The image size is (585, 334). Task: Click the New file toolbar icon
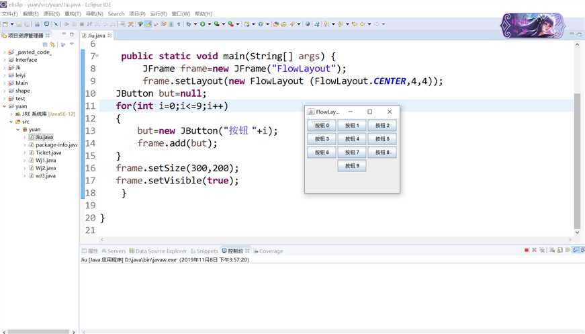5,24
